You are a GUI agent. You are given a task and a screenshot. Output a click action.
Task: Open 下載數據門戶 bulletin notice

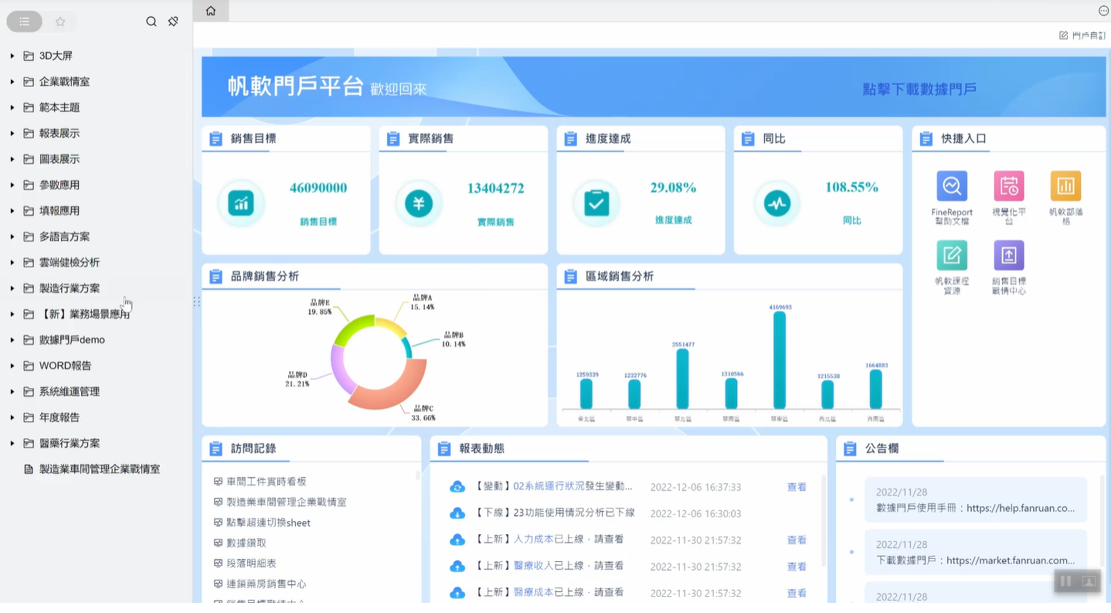976,553
